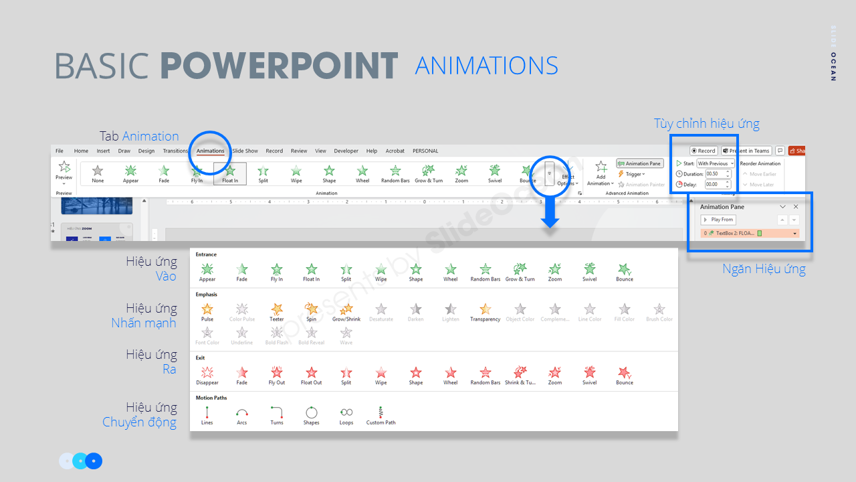
Task: Open the Animations ribbon tab
Action: [211, 151]
